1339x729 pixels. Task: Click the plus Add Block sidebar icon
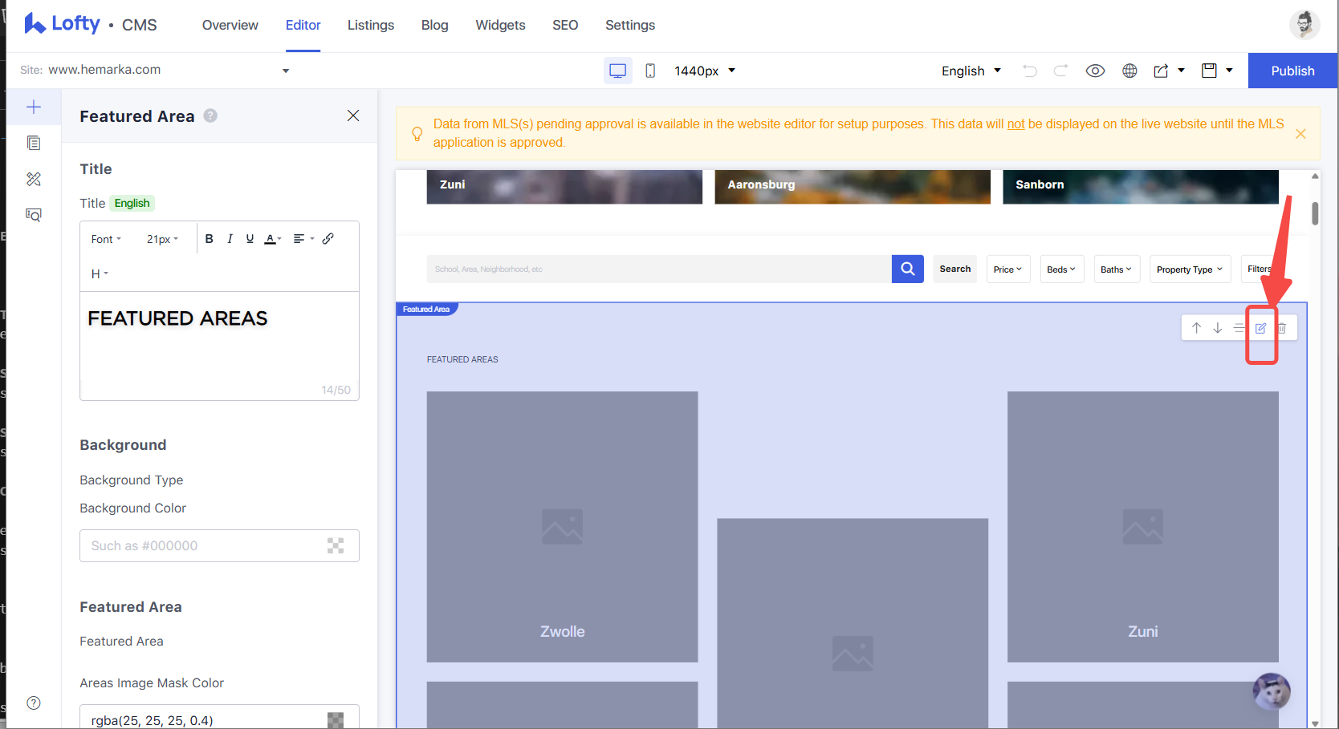click(34, 107)
